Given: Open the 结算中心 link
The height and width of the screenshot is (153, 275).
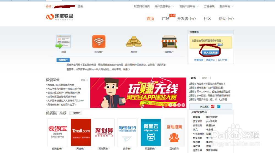Looking at the screenshot, I should [210, 60].
